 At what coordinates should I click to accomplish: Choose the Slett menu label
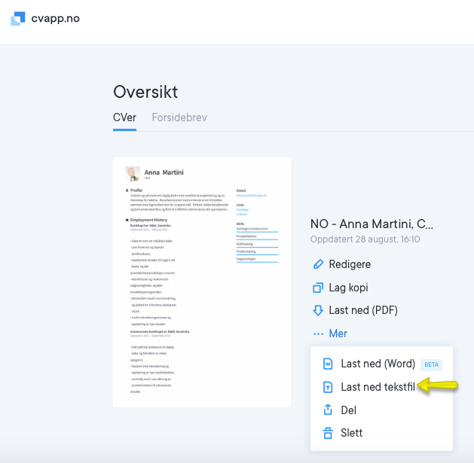tap(351, 433)
